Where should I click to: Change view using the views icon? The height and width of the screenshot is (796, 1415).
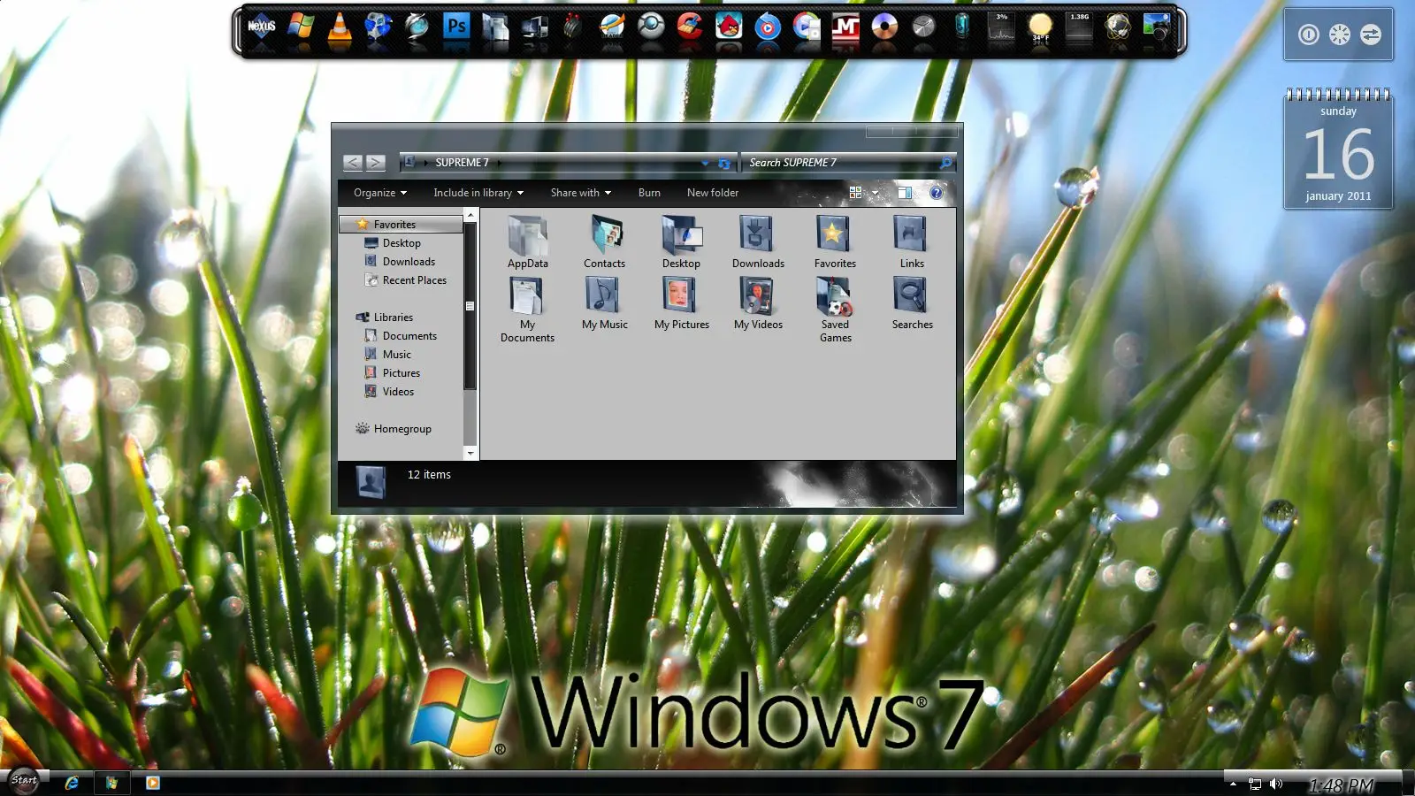point(855,192)
